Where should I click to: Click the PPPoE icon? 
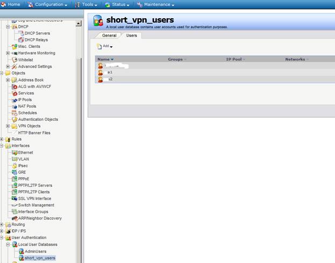[15, 179]
